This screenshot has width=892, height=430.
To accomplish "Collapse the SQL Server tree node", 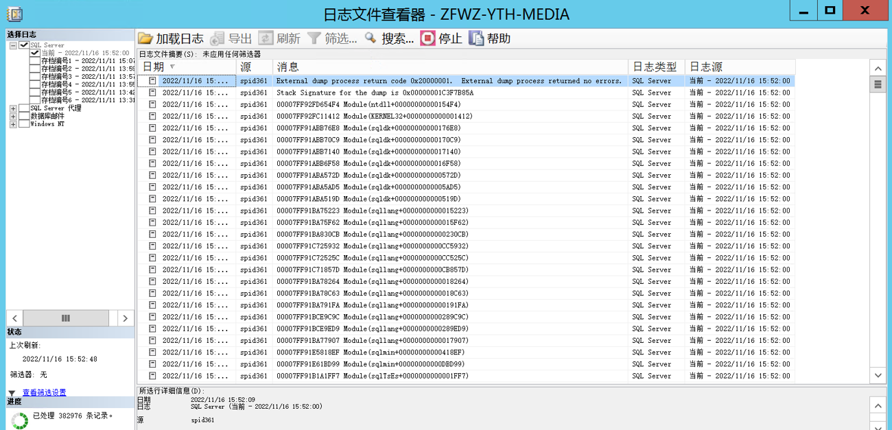I will 13,45.
